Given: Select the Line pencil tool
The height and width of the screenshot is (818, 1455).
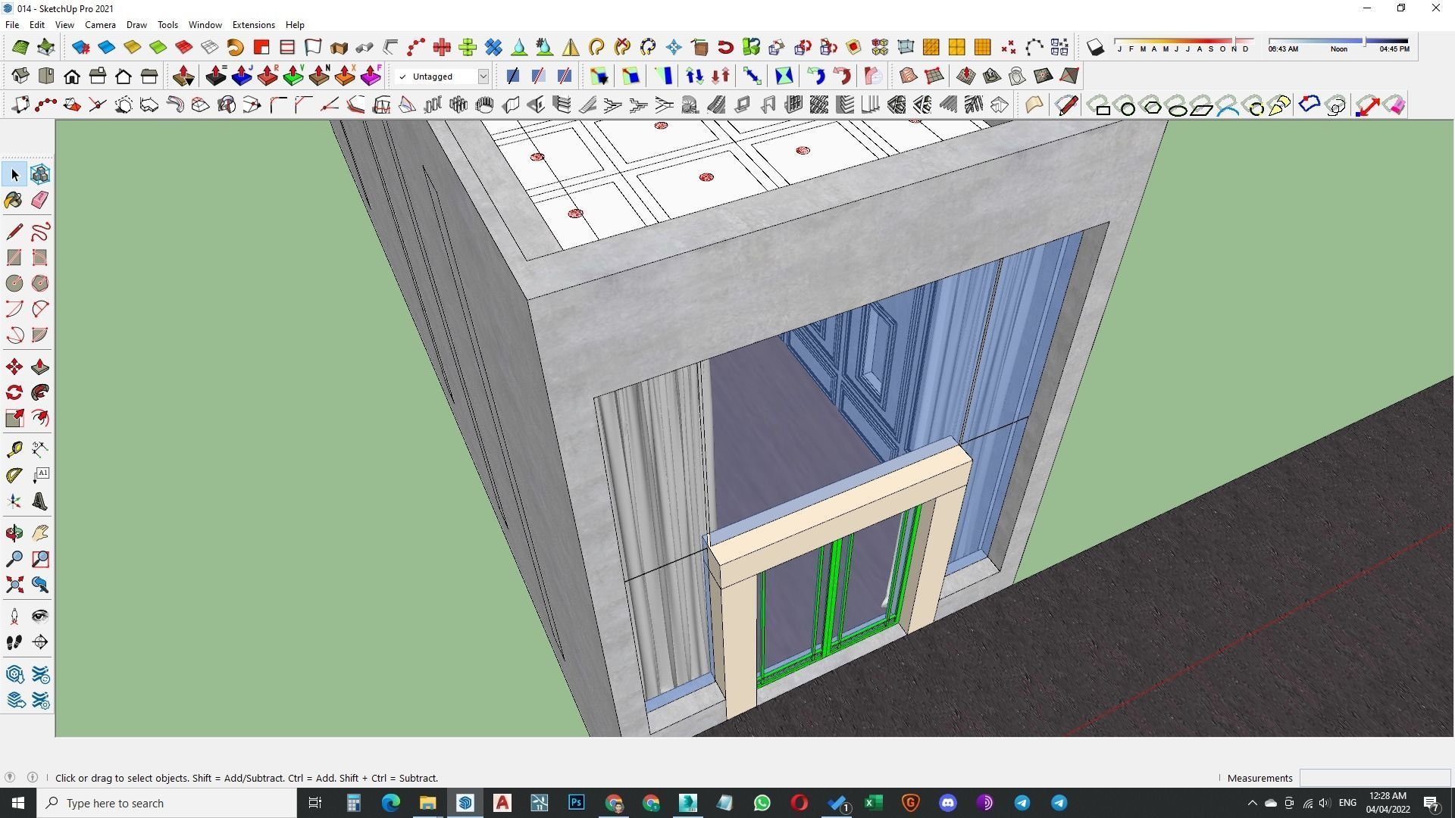Looking at the screenshot, I should click(x=14, y=232).
